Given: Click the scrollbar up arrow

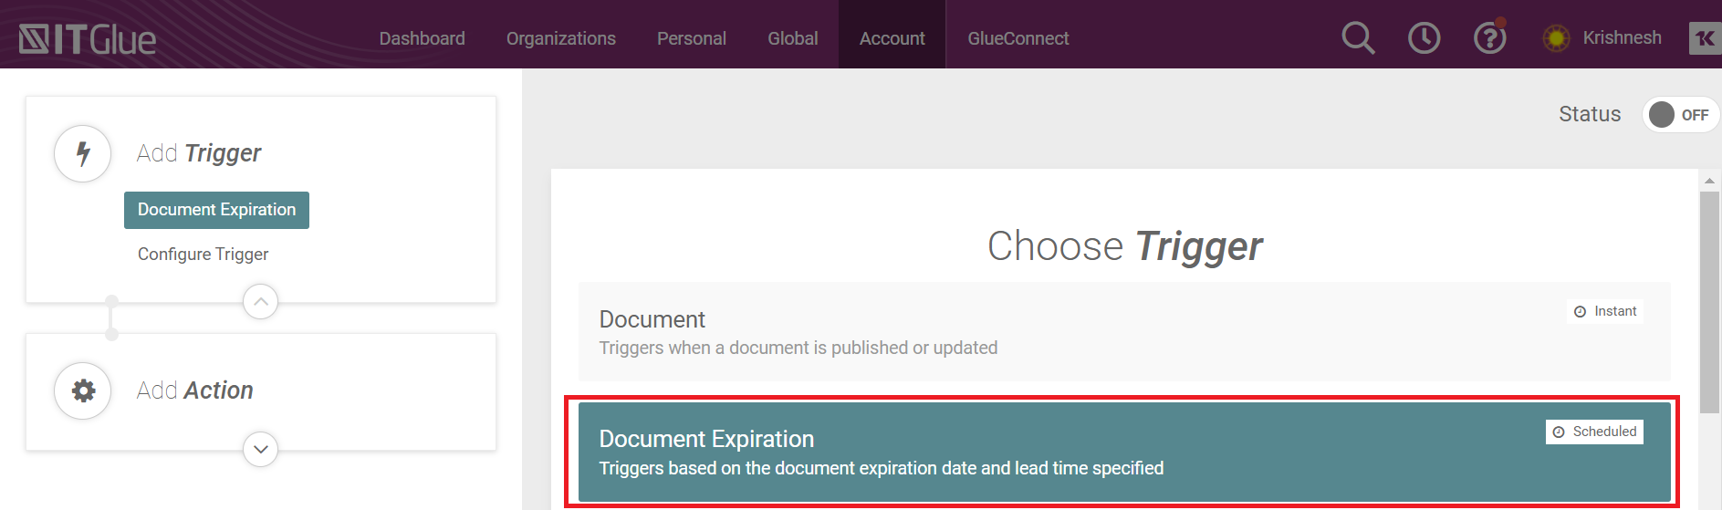Looking at the screenshot, I should (x=1709, y=181).
